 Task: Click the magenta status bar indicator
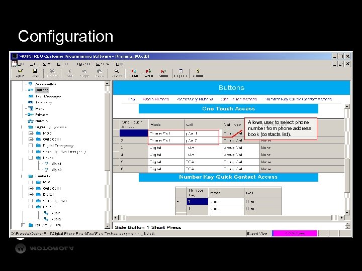295,233
